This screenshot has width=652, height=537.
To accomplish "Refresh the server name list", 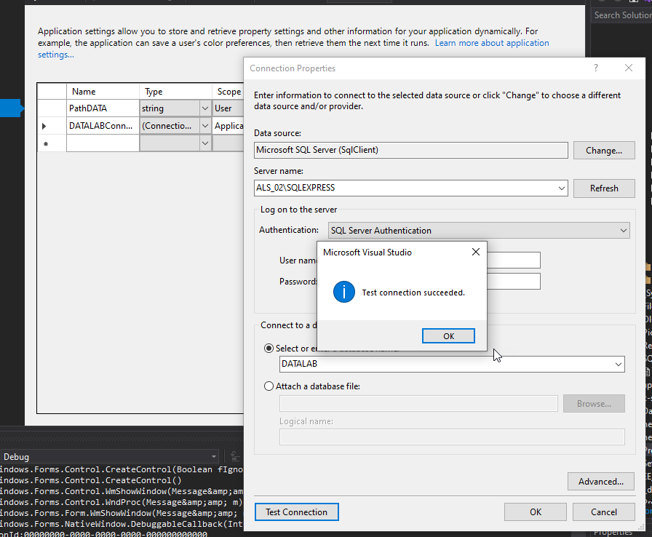I will (604, 188).
